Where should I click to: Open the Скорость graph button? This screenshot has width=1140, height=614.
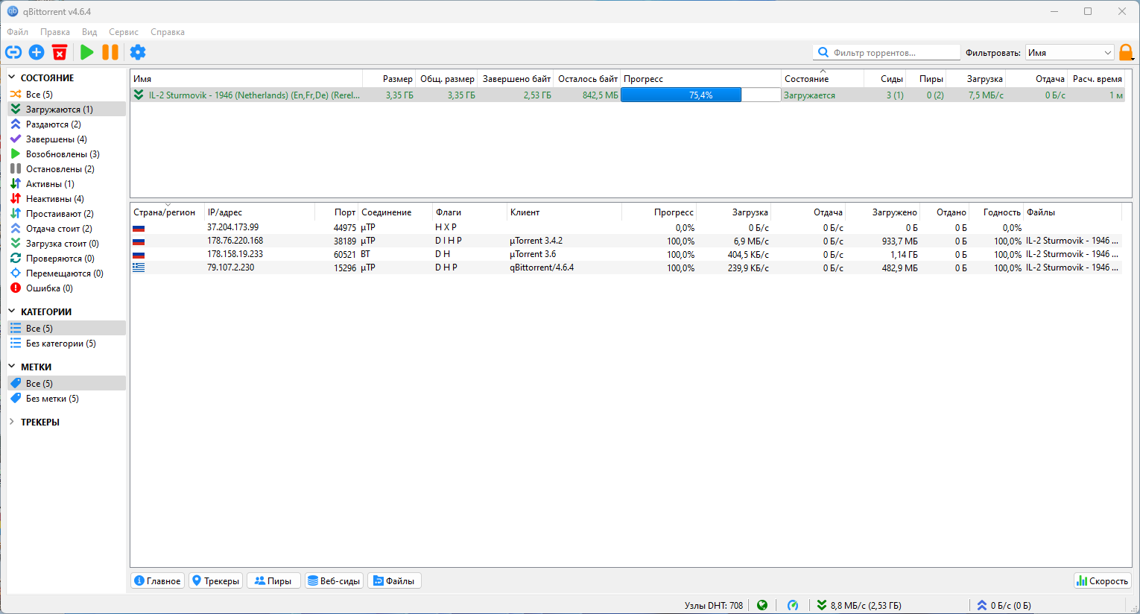coord(1102,580)
